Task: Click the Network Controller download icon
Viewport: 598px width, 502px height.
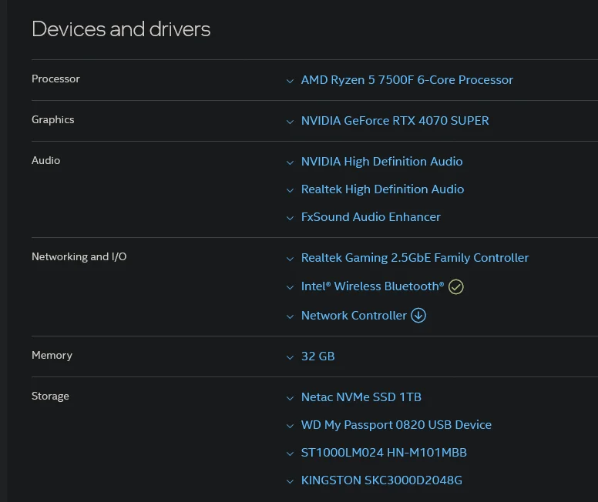Action: [418, 315]
